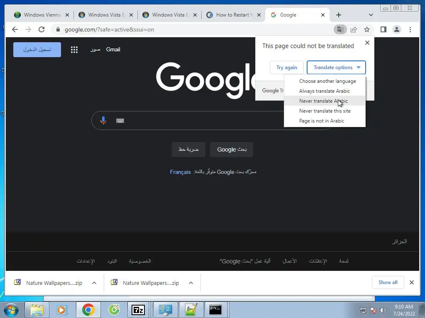425x318 pixels.
Task: Click the Google بحث search button
Action: click(x=232, y=149)
